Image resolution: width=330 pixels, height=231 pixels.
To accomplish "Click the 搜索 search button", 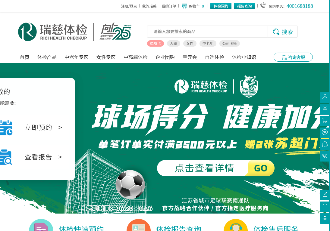I will point(283,32).
